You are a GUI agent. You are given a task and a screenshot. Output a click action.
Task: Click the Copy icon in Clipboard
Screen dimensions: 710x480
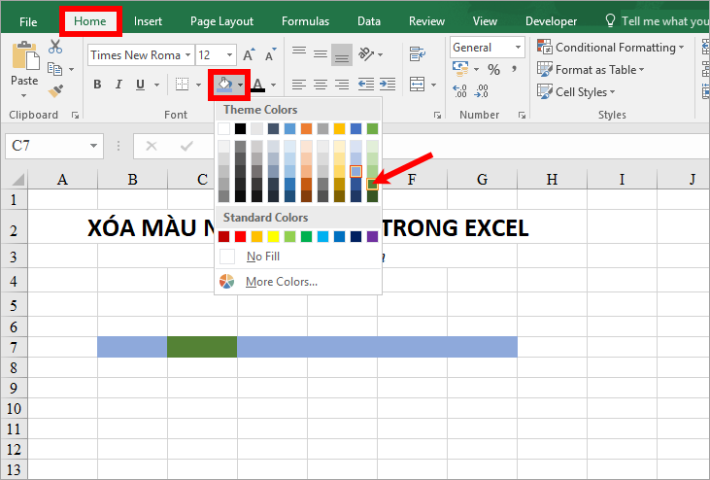point(54,69)
